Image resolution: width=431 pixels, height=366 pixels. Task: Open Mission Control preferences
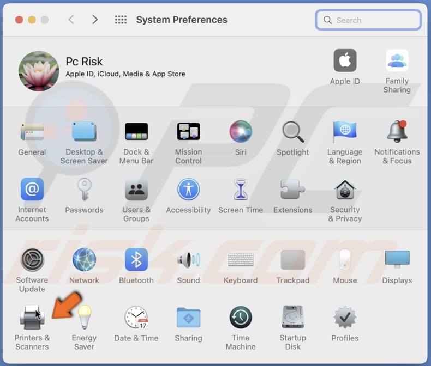click(188, 132)
